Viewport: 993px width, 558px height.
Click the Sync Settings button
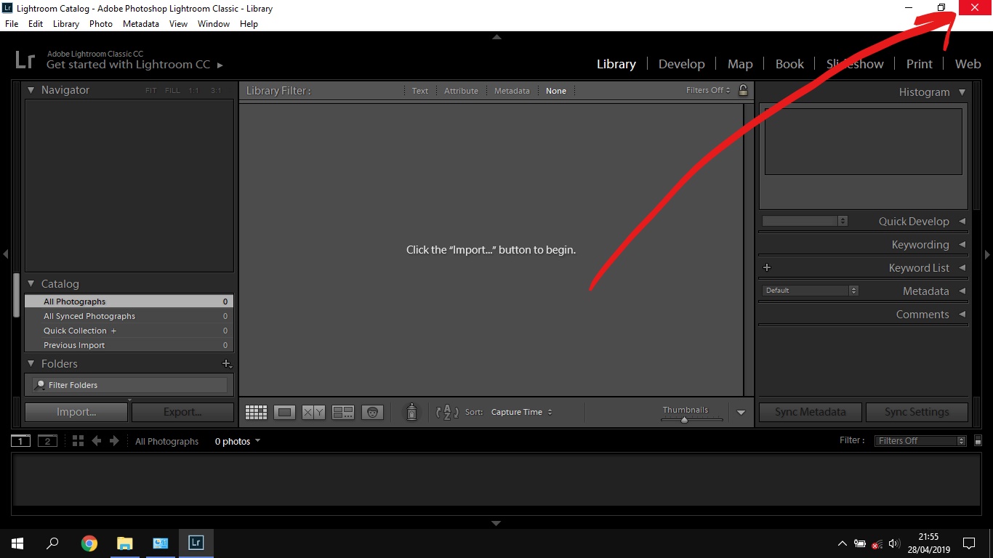[x=917, y=412]
